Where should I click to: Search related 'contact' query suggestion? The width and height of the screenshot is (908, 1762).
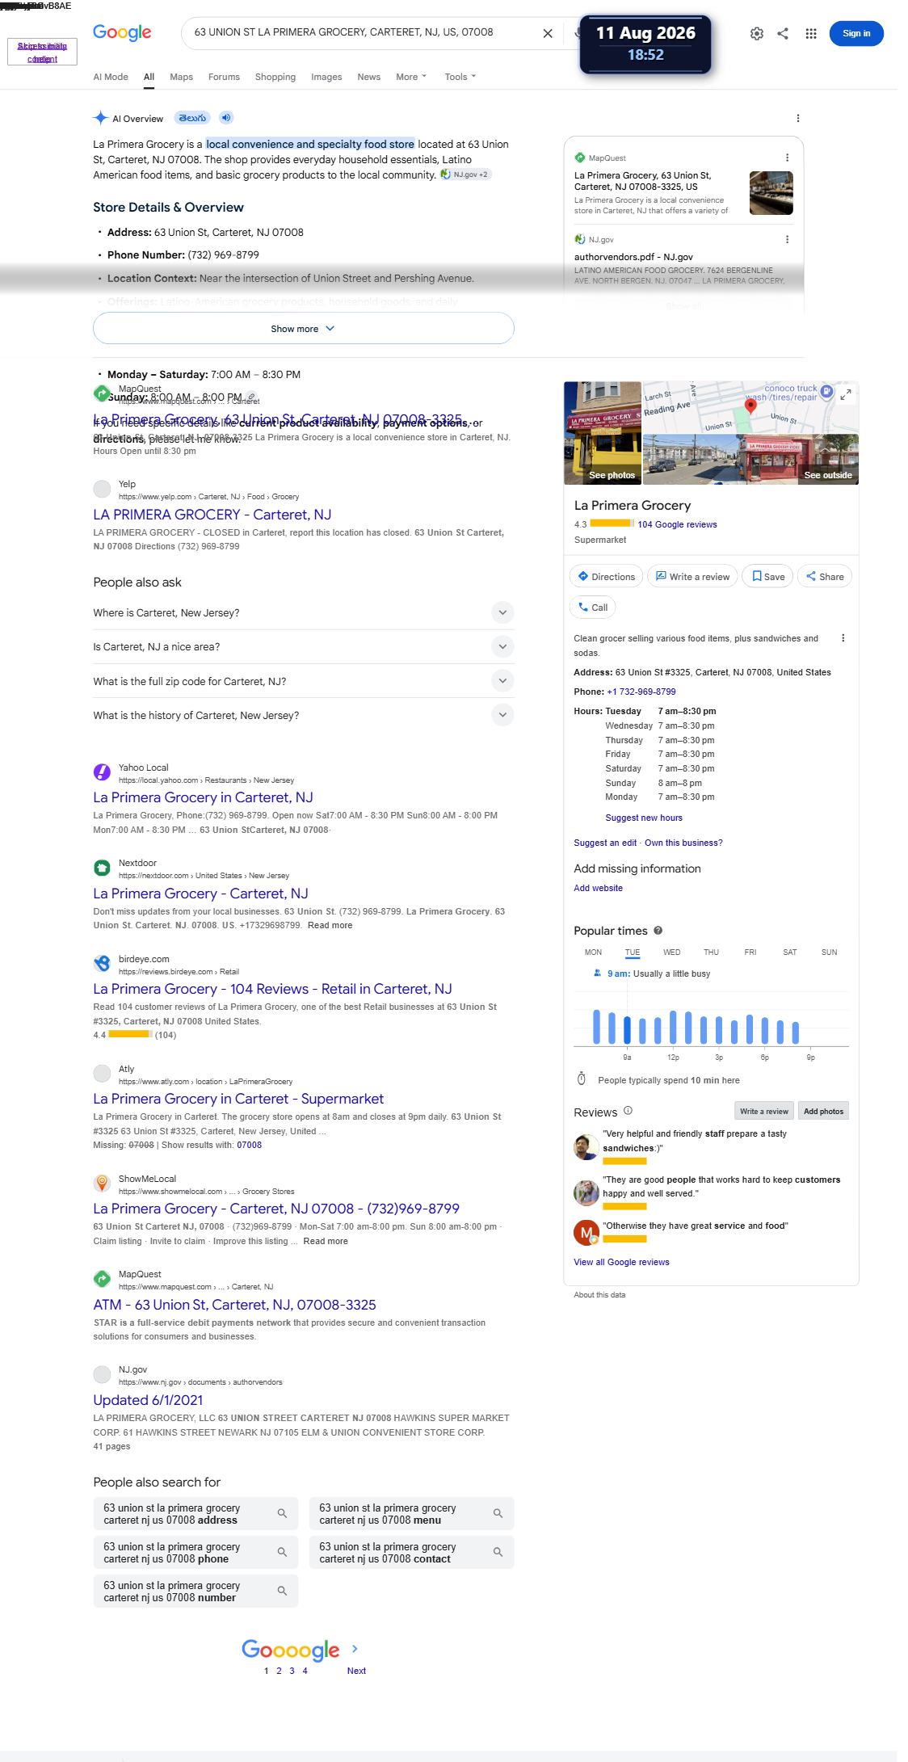pyautogui.click(x=411, y=1552)
